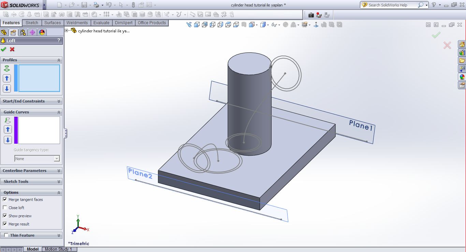Open the Guide tangency type dropdown
Image resolution: width=466 pixels, height=252 pixels.
click(57, 159)
